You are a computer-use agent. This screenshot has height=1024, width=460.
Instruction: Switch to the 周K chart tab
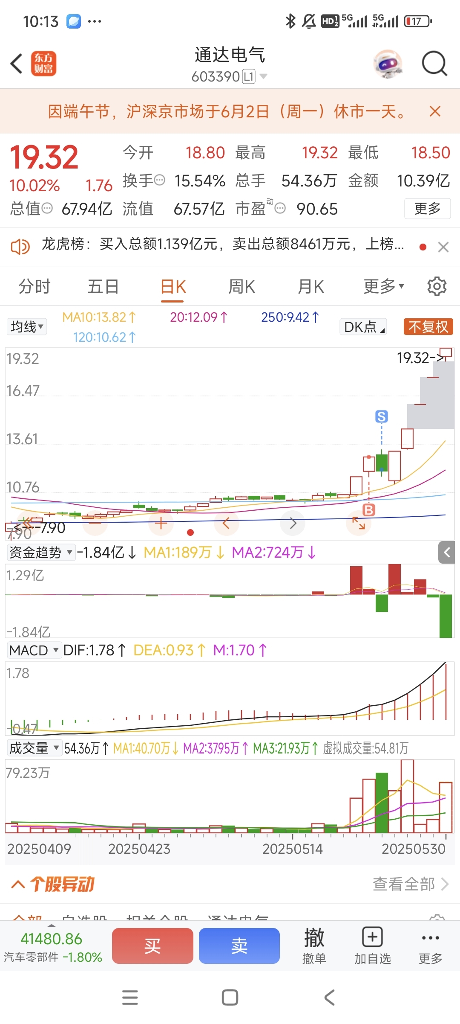241,287
